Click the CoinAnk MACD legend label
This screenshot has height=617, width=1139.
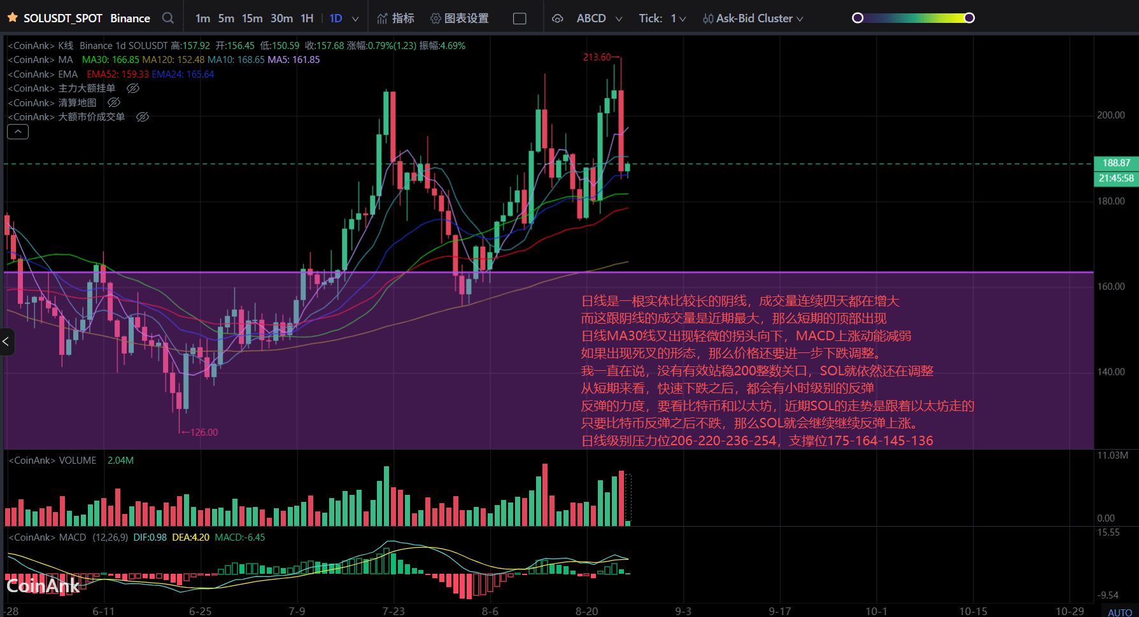click(x=47, y=537)
